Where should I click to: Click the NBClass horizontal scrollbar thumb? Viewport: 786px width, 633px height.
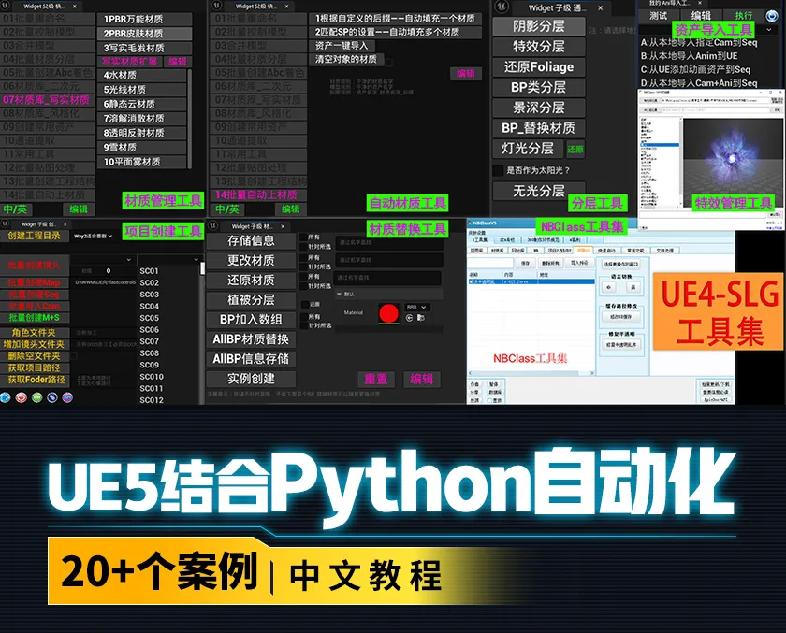[524, 373]
